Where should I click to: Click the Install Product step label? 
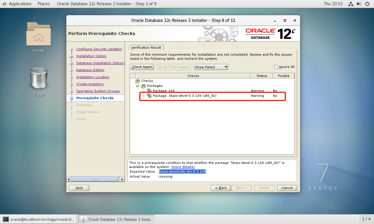pyautogui.click(x=88, y=112)
